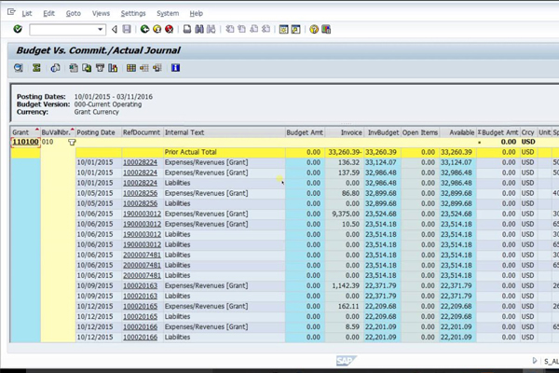Screen dimensions: 559x373
Task: Open Customize Local Layout icon
Action: tap(326, 29)
